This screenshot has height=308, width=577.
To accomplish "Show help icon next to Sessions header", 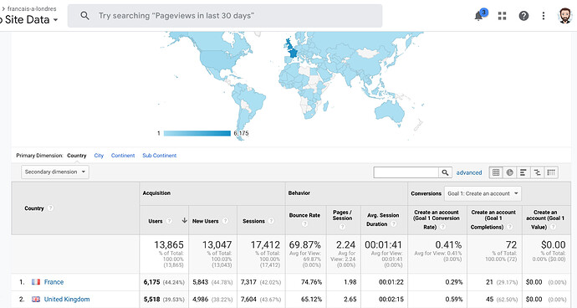I will (271, 221).
